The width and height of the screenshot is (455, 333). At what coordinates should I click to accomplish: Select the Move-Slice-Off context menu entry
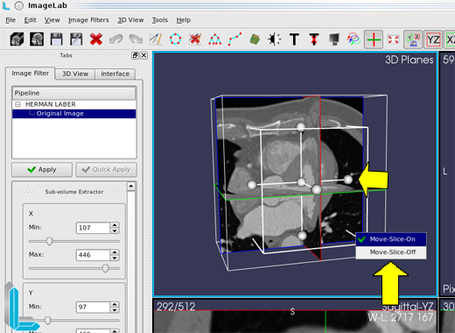click(391, 252)
